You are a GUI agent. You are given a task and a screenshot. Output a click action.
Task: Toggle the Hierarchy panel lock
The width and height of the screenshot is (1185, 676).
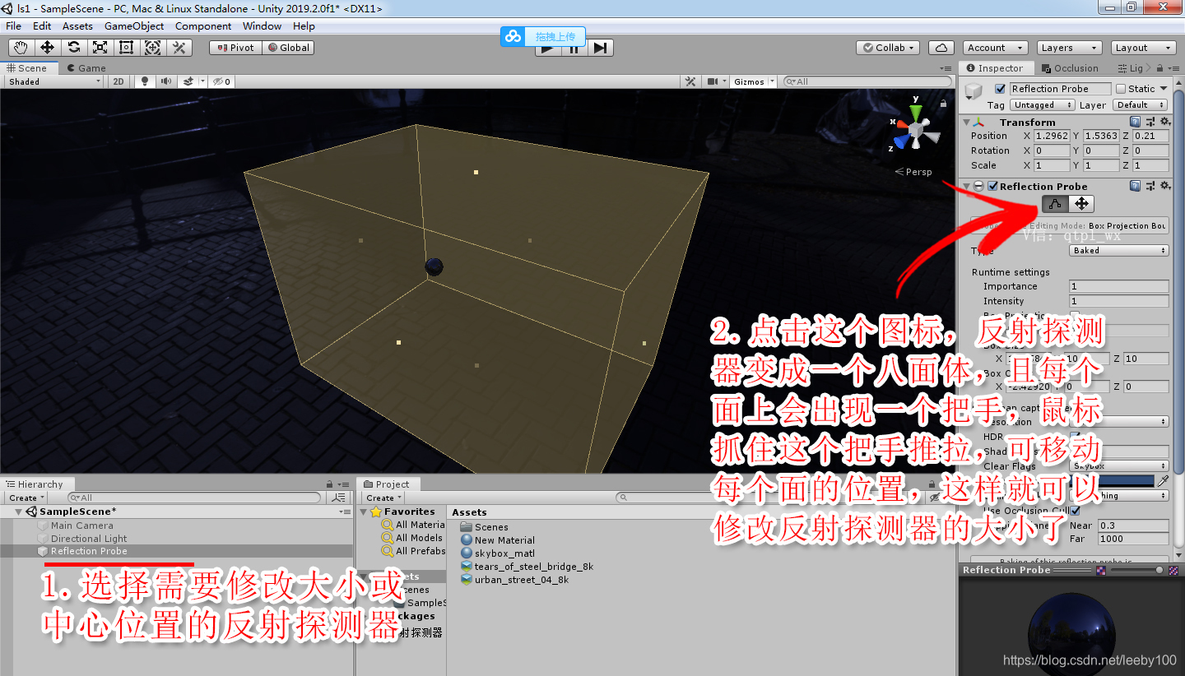(x=331, y=484)
